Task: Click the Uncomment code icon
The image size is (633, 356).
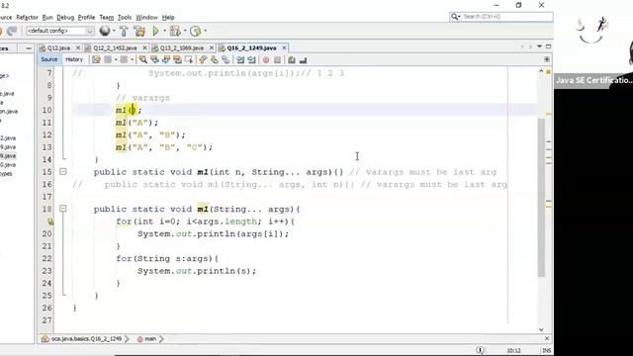Action: tap(303, 59)
